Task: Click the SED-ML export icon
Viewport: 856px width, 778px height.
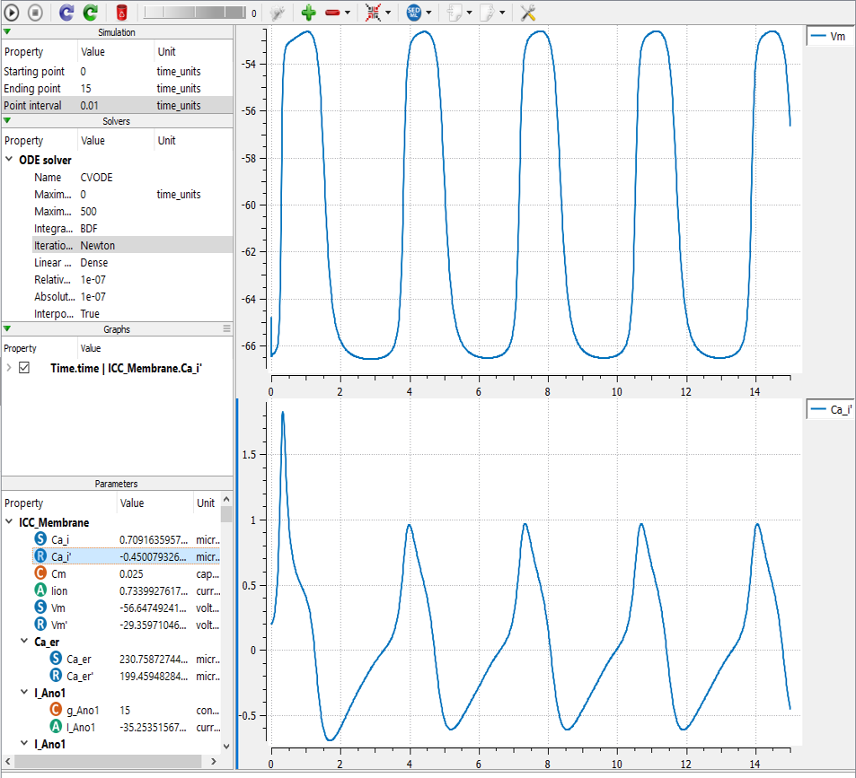Action: coord(414,13)
